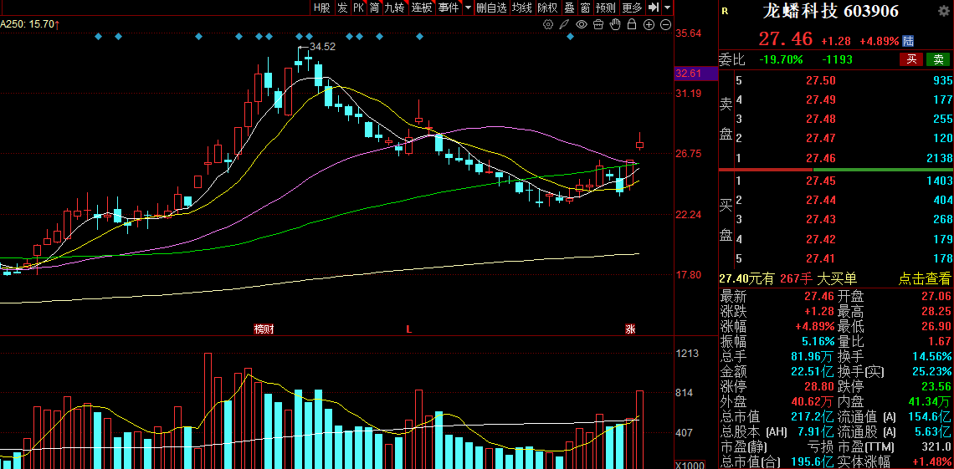Image resolution: width=954 pixels, height=469 pixels.
Task: Toggle the 连板 indicator
Action: (x=422, y=8)
